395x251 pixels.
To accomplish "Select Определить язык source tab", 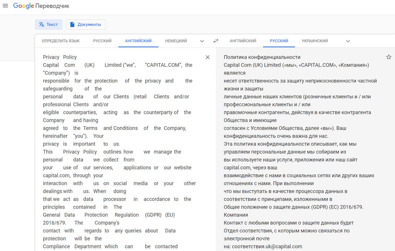I will [61, 41].
